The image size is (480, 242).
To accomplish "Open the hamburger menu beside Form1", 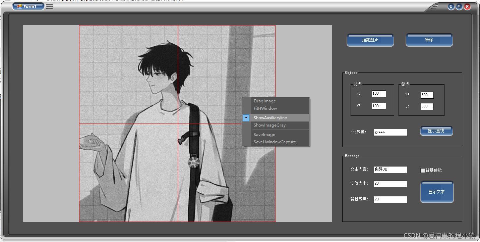I will point(50,6).
